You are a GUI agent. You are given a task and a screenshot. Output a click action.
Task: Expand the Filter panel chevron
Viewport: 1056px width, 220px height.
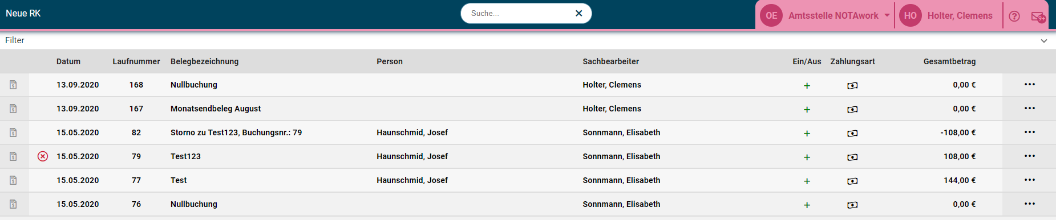(x=1043, y=41)
